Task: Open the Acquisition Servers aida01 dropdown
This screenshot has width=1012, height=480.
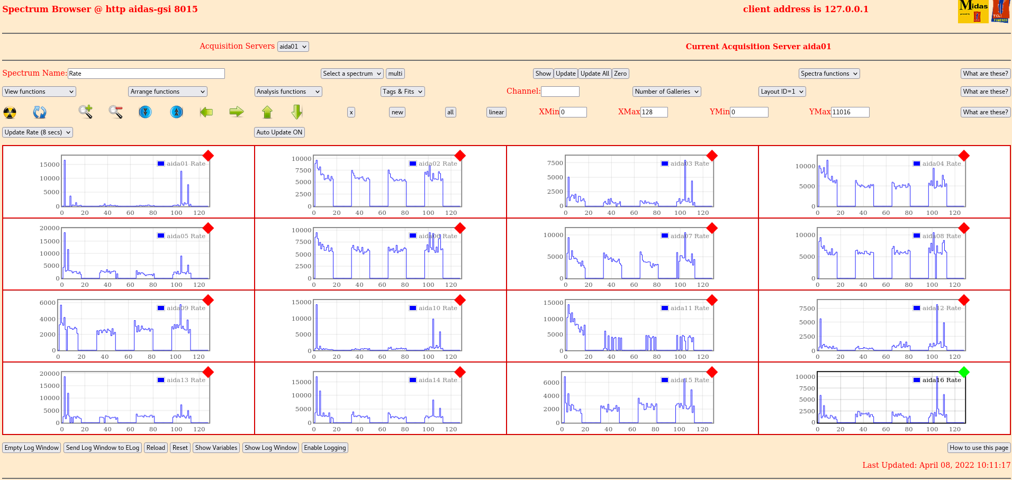Action: pos(293,47)
